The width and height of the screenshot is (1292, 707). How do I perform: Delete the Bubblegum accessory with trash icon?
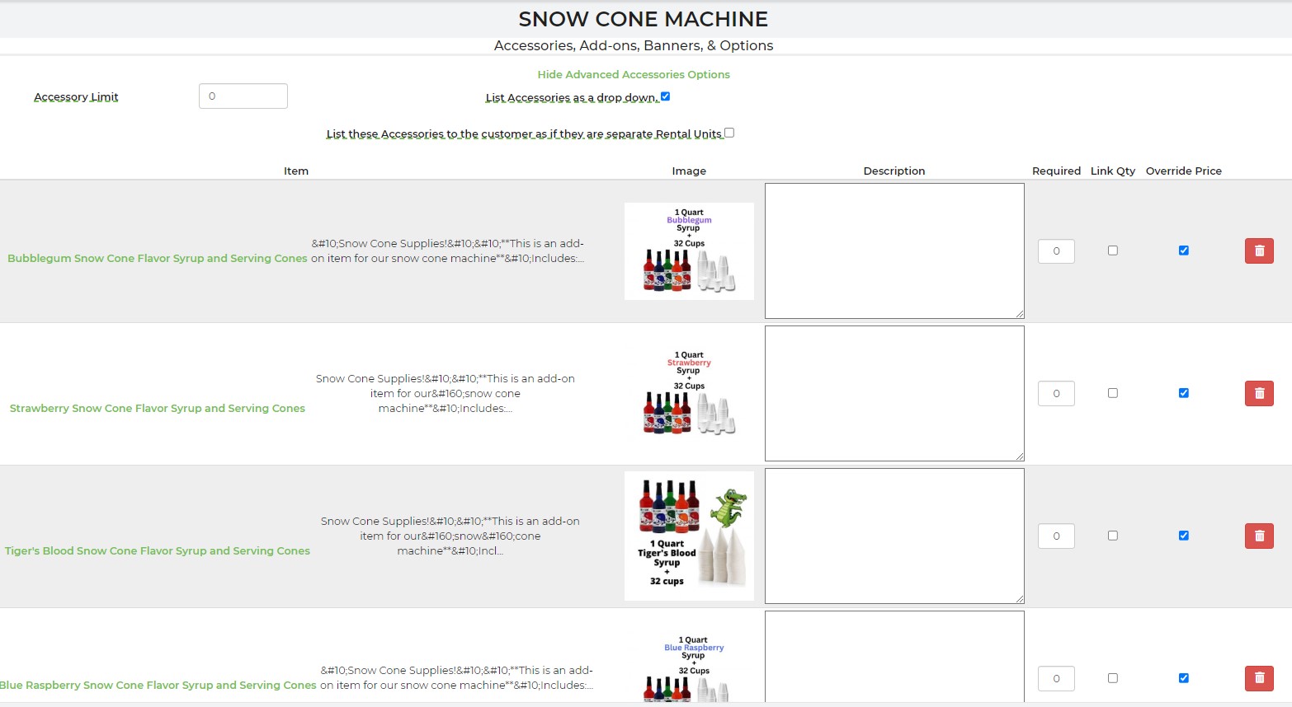[x=1259, y=250]
